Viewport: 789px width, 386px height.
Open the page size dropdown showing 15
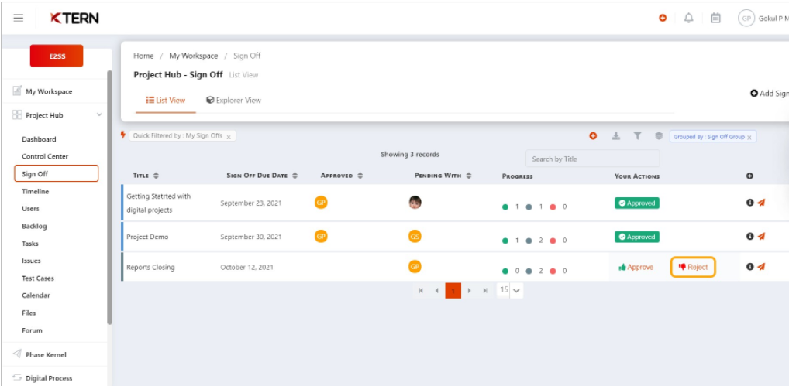(511, 290)
